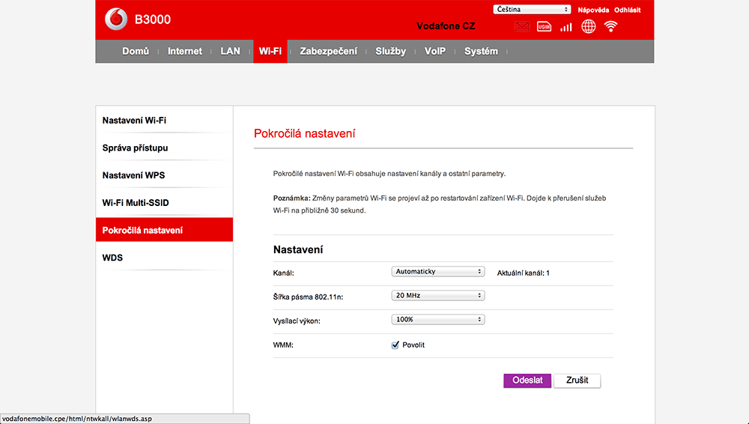Switch to the Zabezpečení tab
The width and height of the screenshot is (749, 424).
[328, 51]
